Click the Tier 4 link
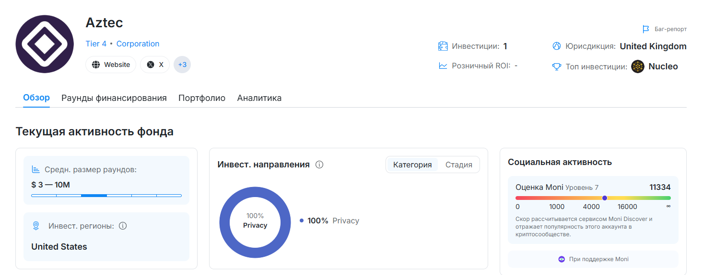The width and height of the screenshot is (703, 275). click(96, 44)
